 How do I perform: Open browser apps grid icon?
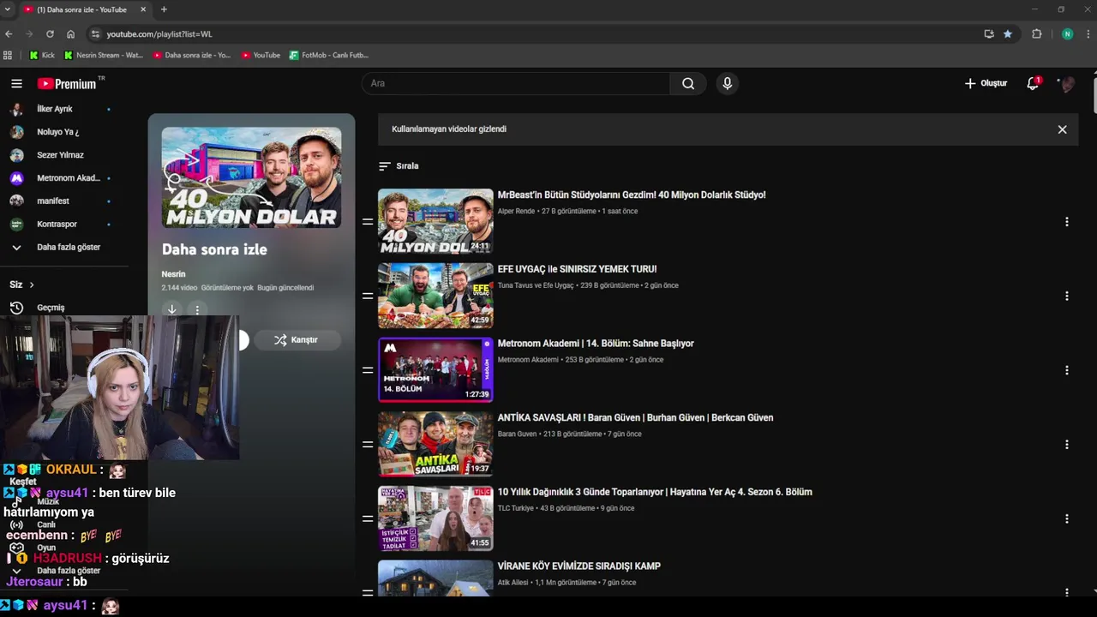click(x=8, y=55)
